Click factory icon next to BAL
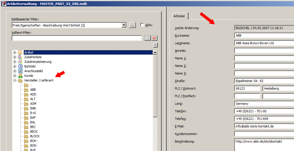 pyautogui.click(x=26, y=122)
